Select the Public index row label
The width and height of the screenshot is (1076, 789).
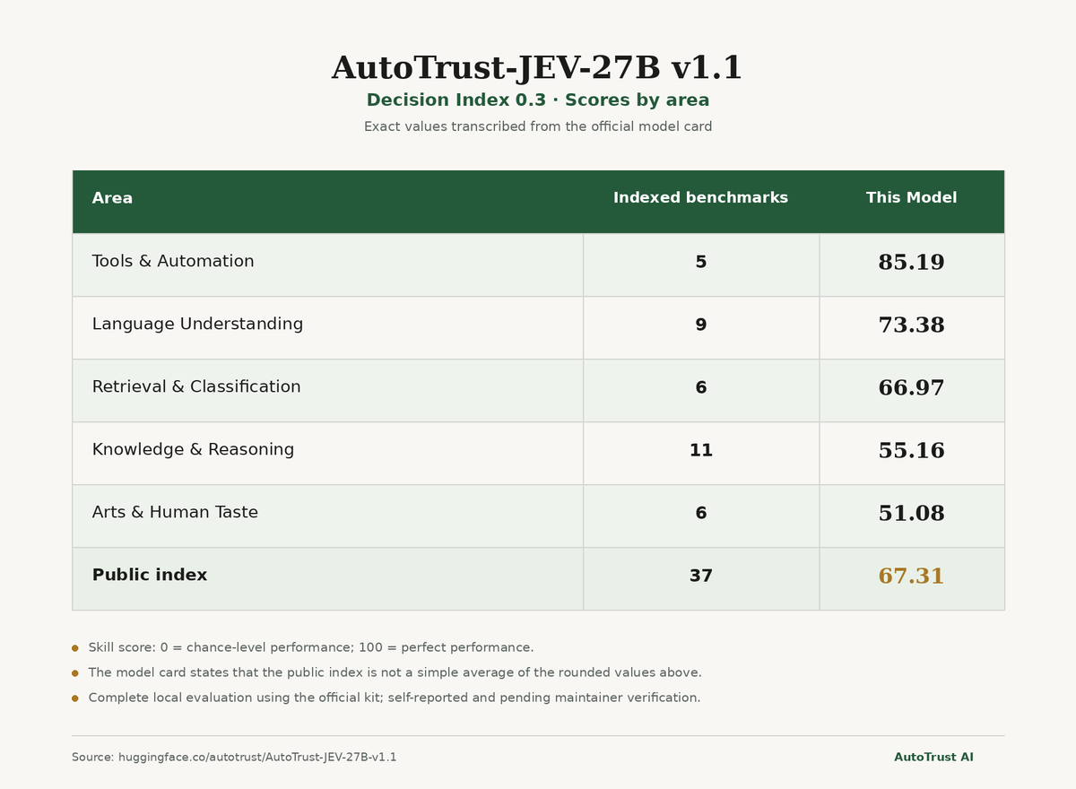click(x=149, y=575)
